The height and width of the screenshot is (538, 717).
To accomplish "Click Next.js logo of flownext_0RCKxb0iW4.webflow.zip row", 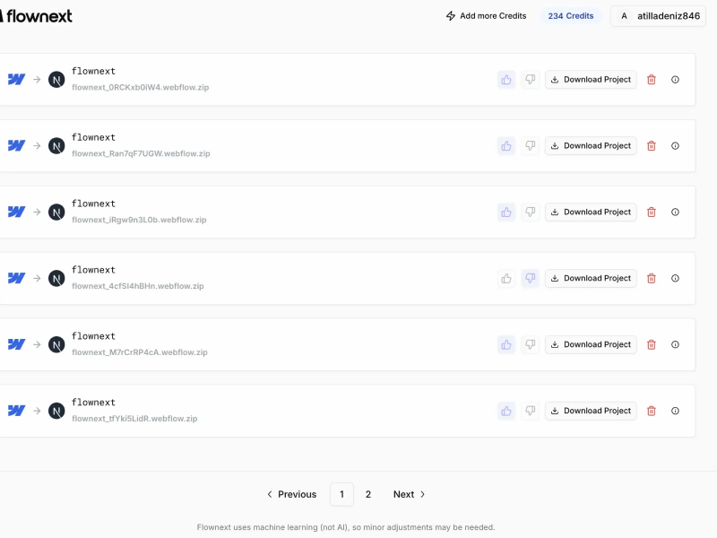I will point(56,80).
